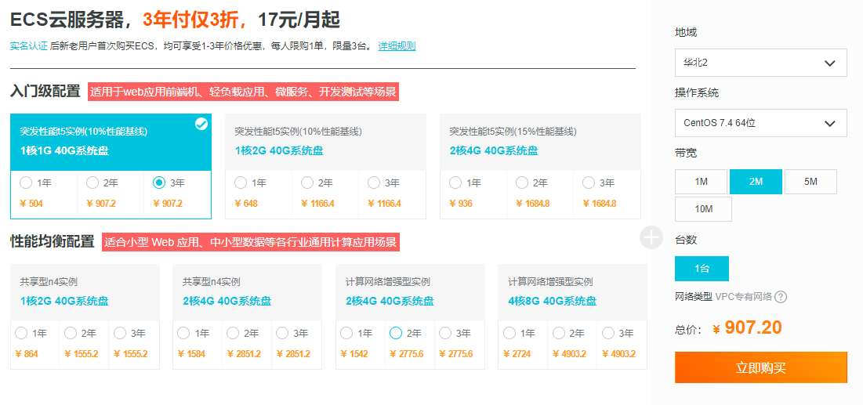Choose 3年 on 突发性能 1核2G plan

click(x=374, y=183)
